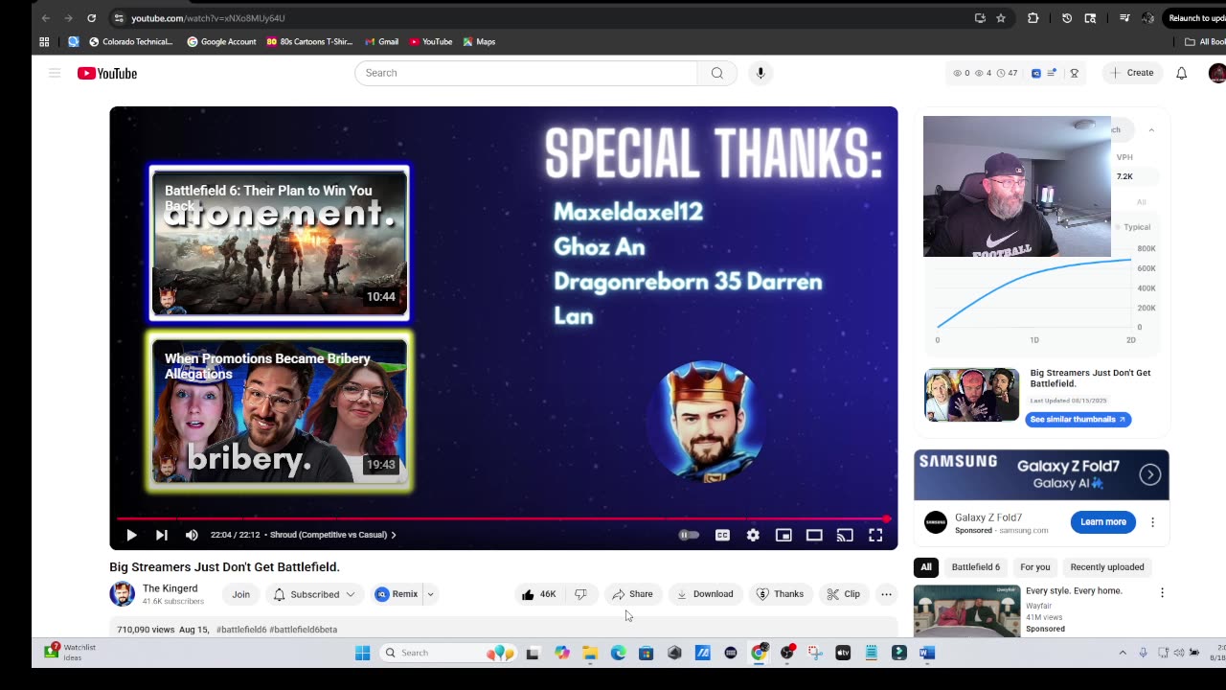Open the Gmail bookmark

click(381, 42)
